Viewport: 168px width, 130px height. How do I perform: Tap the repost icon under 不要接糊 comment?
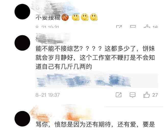pyautogui.click(x=119, y=27)
